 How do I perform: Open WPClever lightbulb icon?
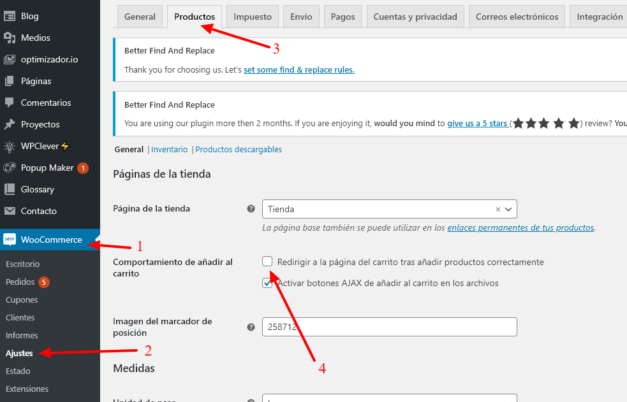coord(9,146)
